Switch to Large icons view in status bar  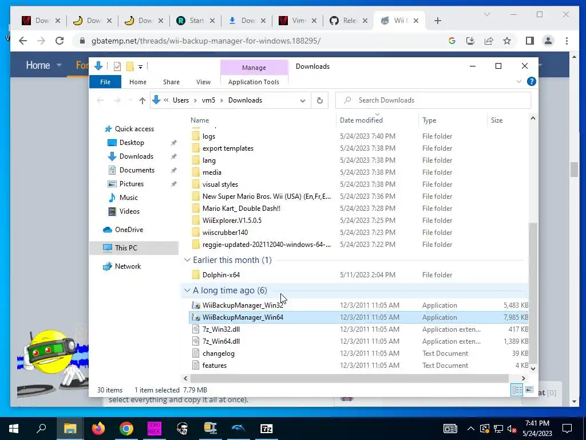coord(529,390)
